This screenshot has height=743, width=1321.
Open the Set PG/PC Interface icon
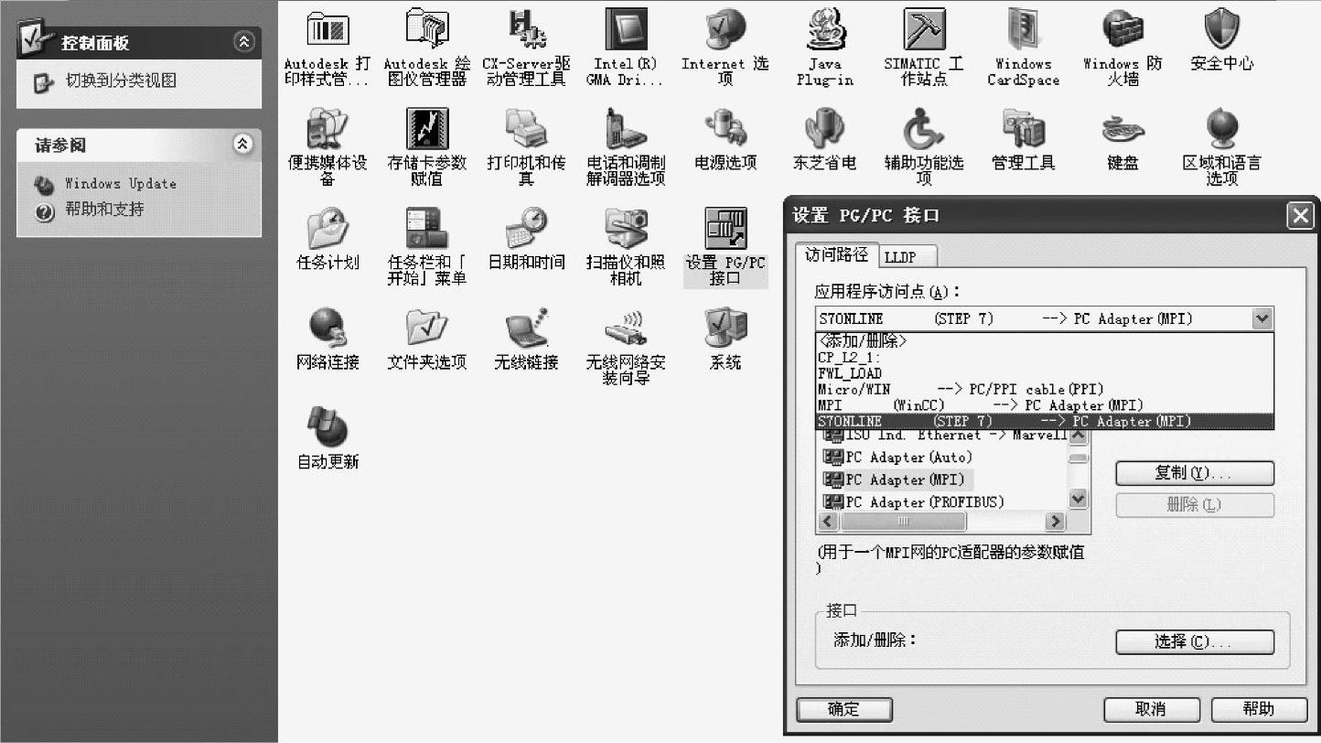click(x=725, y=229)
